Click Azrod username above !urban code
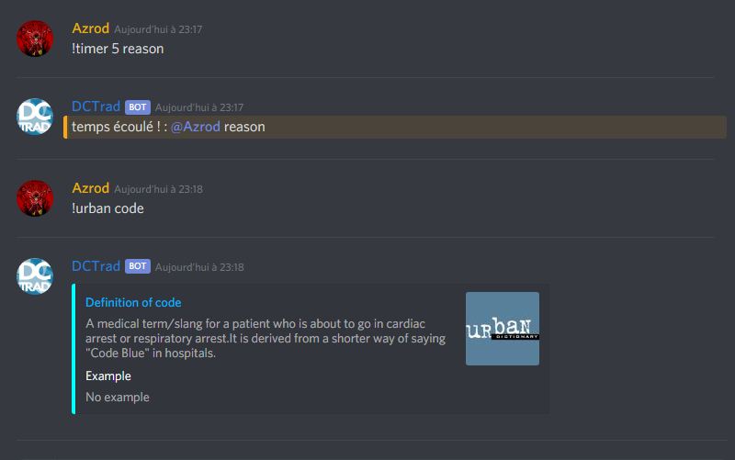735x460 pixels. [x=90, y=188]
